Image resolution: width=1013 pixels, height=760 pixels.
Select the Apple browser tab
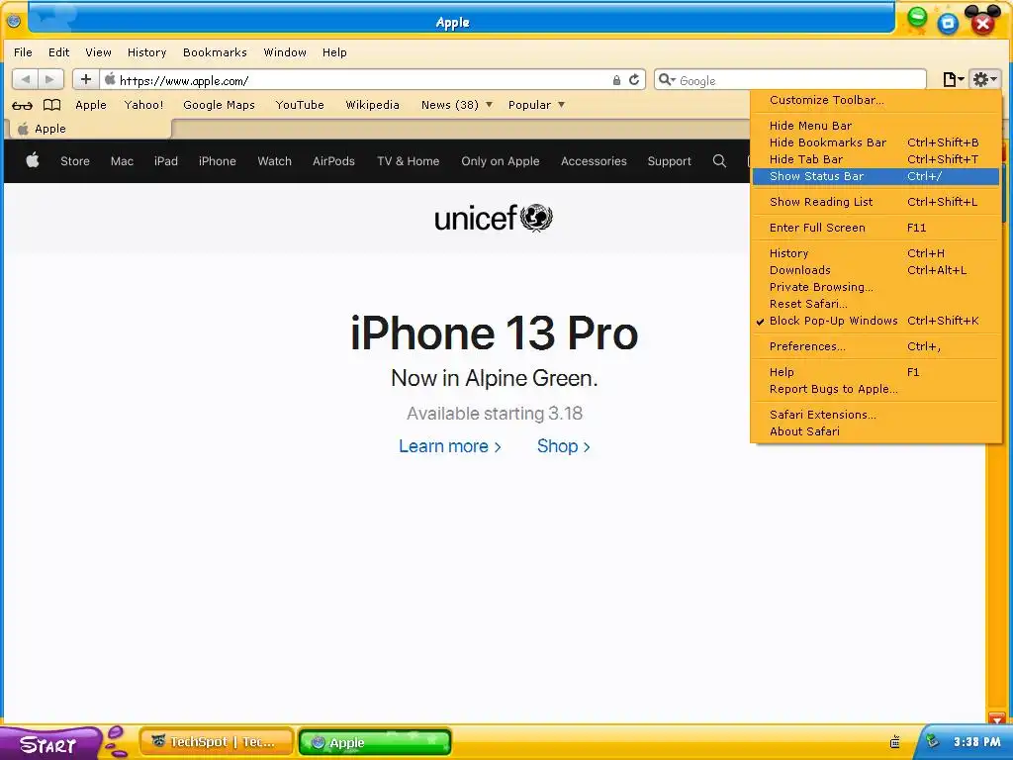[88, 129]
